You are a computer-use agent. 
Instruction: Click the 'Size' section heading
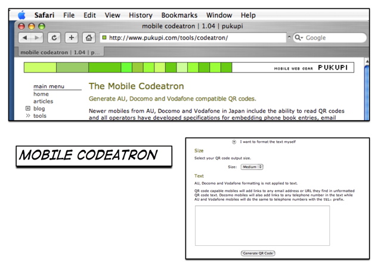coord(199,151)
